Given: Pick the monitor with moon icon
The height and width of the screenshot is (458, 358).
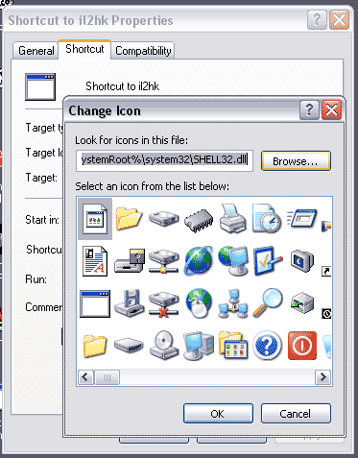Looking at the screenshot, I should [x=302, y=261].
